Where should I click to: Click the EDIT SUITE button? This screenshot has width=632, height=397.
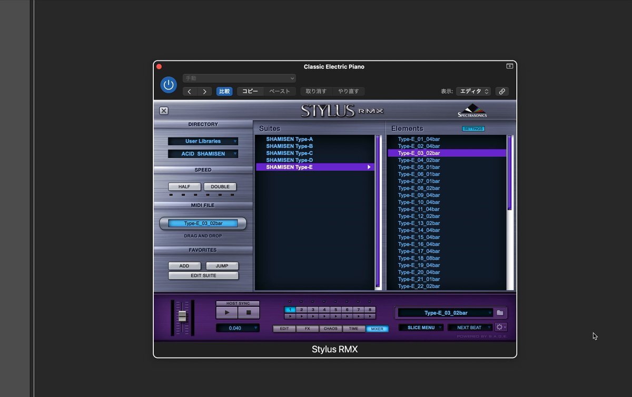pos(203,275)
